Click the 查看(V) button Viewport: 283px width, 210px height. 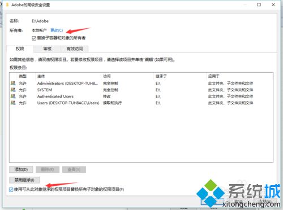[x=74, y=169]
